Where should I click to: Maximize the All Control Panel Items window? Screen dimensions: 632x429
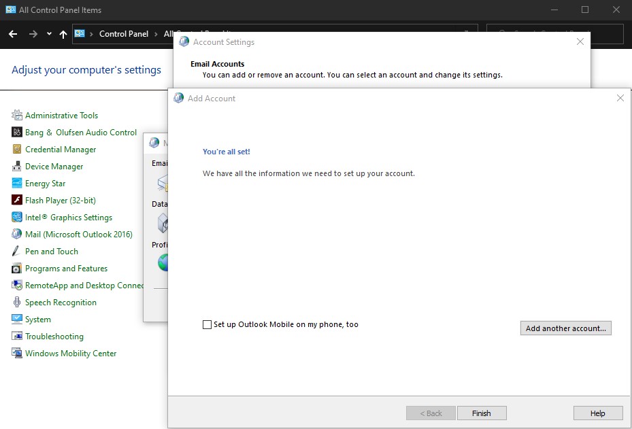585,10
